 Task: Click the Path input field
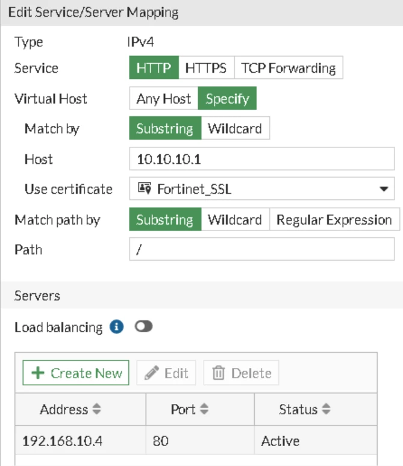[261, 249]
